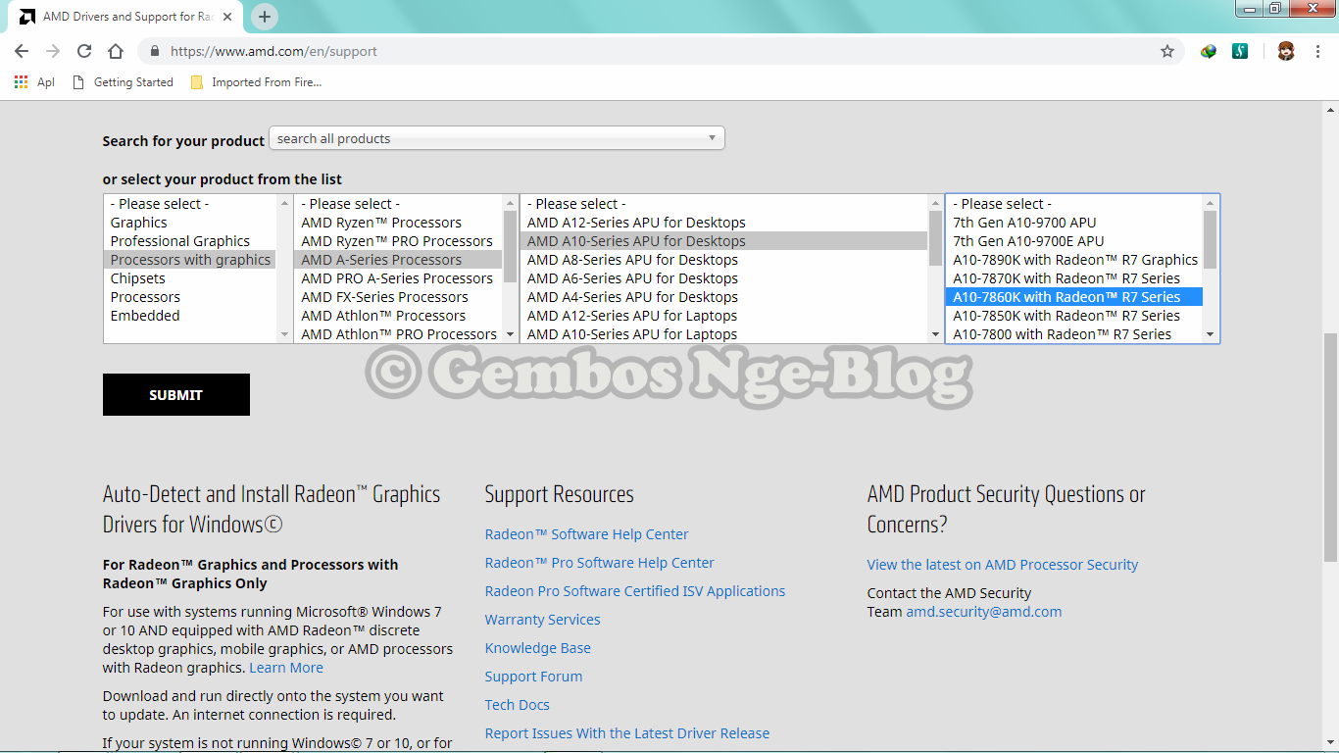Screen dimensions: 1339x753
Task: Click the SUBMIT button
Action: pyautogui.click(x=175, y=394)
